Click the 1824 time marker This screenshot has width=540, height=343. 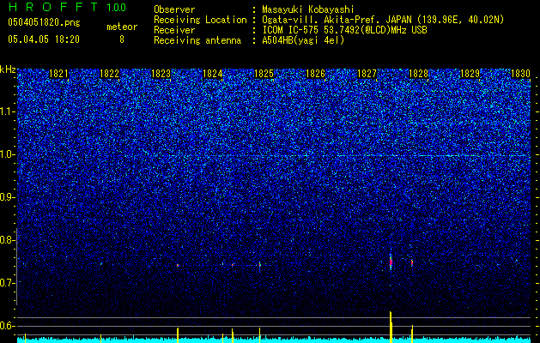point(213,74)
